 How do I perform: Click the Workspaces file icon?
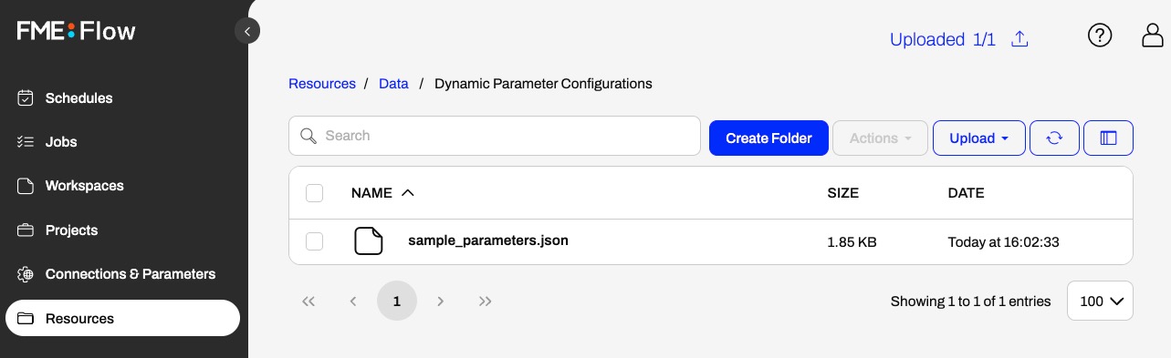(x=26, y=186)
